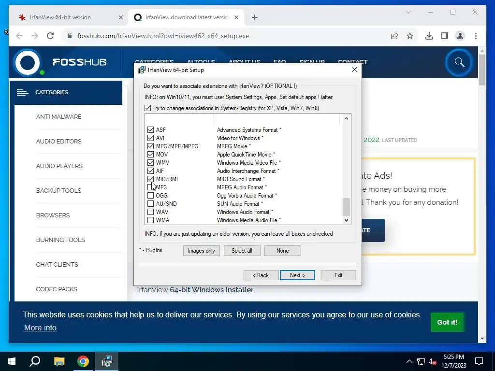Uncheck the MPG/MPE/MPEG checkbox
495x371 pixels.
pos(151,146)
